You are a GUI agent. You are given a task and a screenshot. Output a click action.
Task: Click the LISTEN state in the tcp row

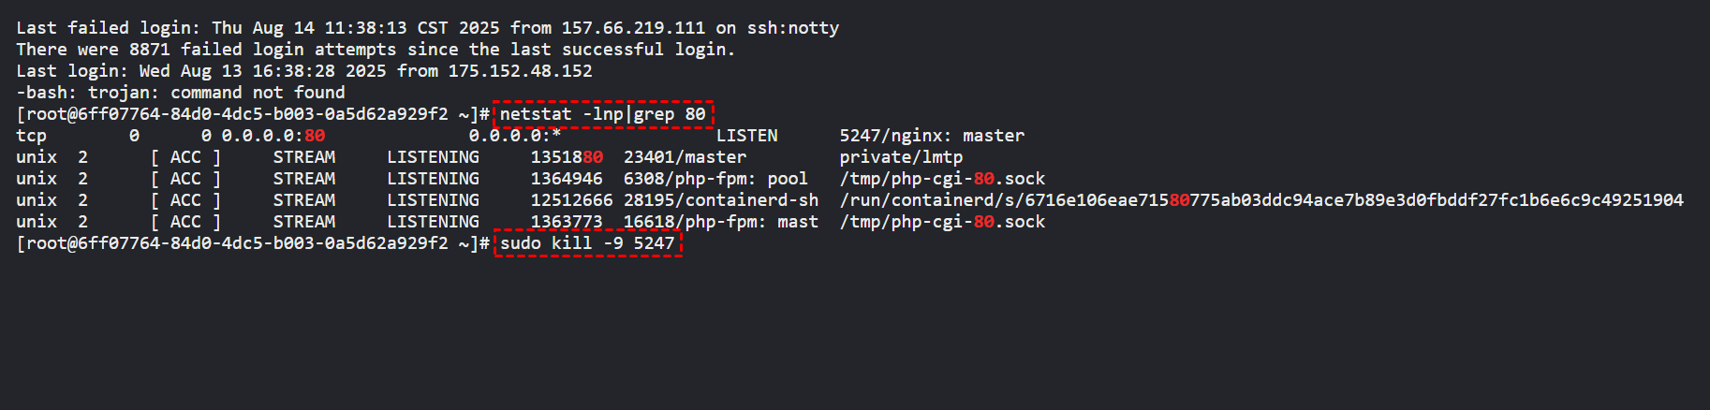click(x=746, y=136)
